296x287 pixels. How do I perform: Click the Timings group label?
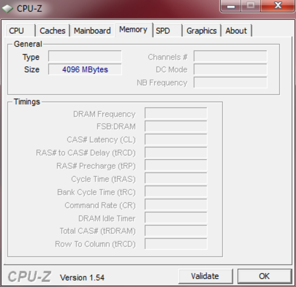click(27, 102)
